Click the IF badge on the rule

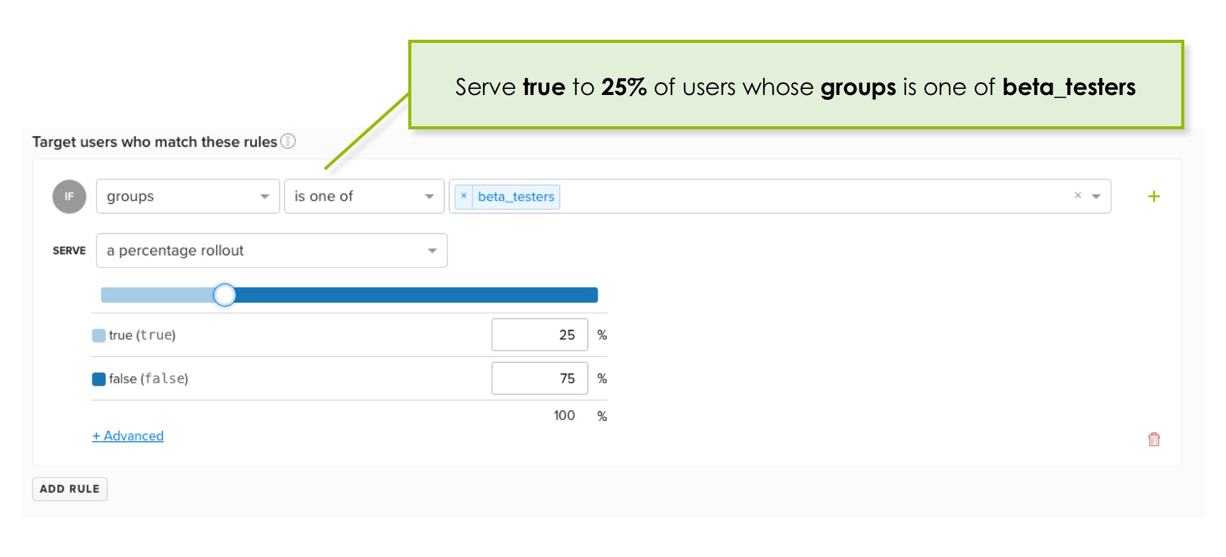[x=69, y=196]
